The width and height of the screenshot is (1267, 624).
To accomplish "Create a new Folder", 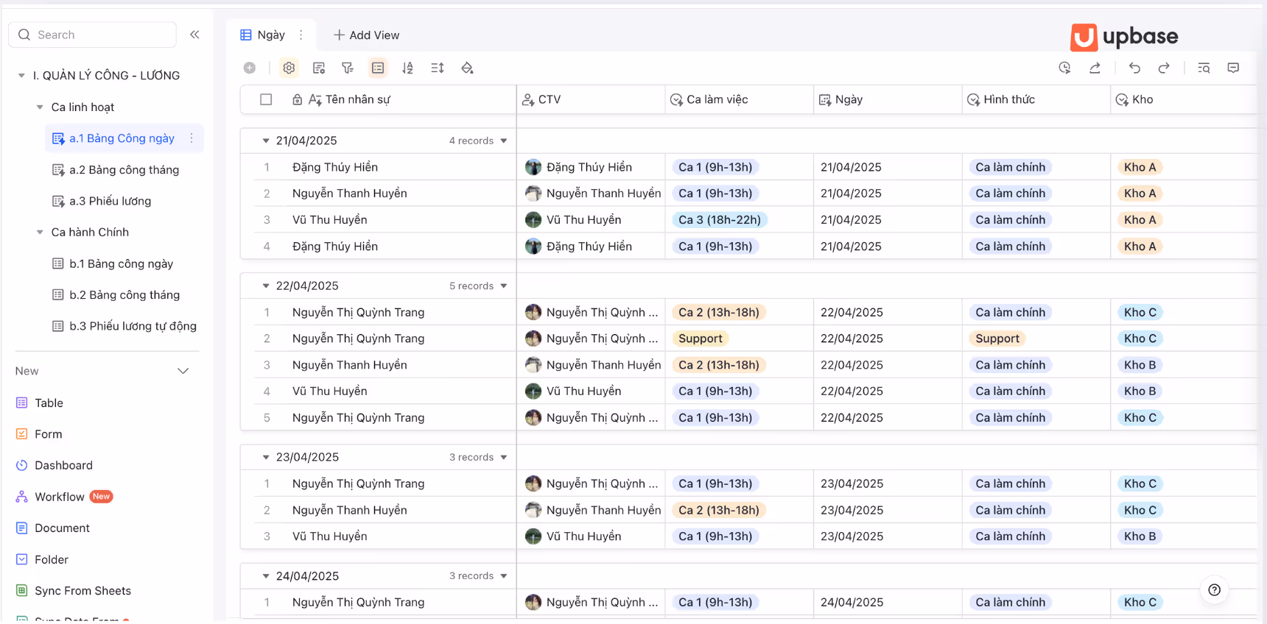I will [51, 559].
